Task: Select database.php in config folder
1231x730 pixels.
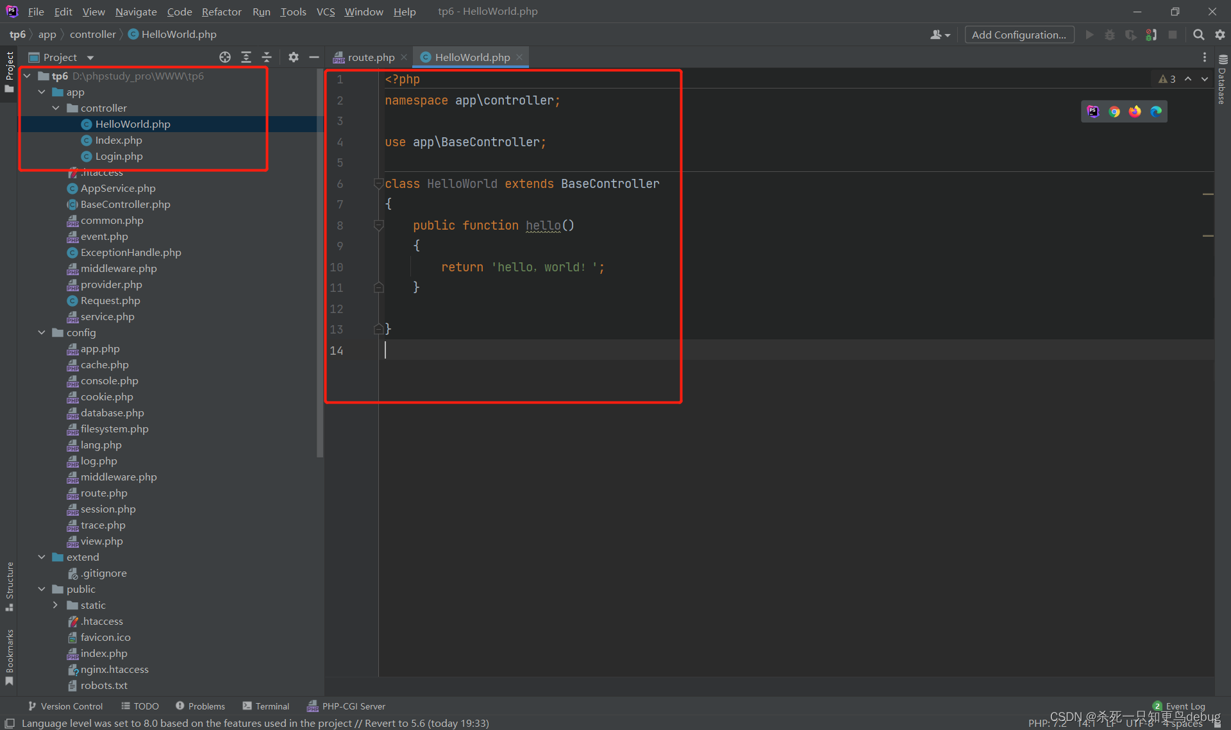Action: click(112, 412)
